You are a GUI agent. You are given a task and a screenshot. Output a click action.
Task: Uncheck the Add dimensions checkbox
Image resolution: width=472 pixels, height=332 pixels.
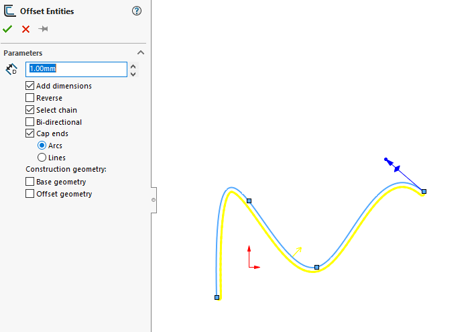point(29,86)
